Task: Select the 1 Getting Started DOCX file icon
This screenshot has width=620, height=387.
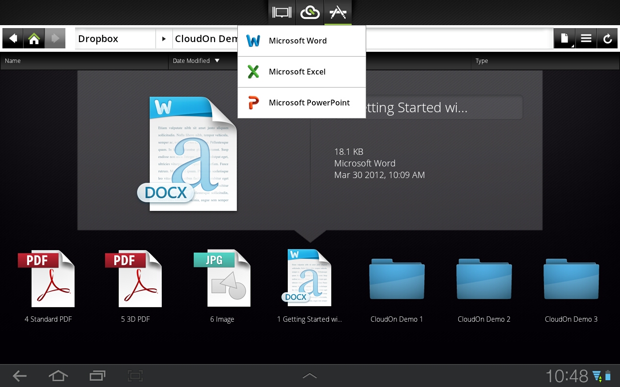Action: click(307, 278)
